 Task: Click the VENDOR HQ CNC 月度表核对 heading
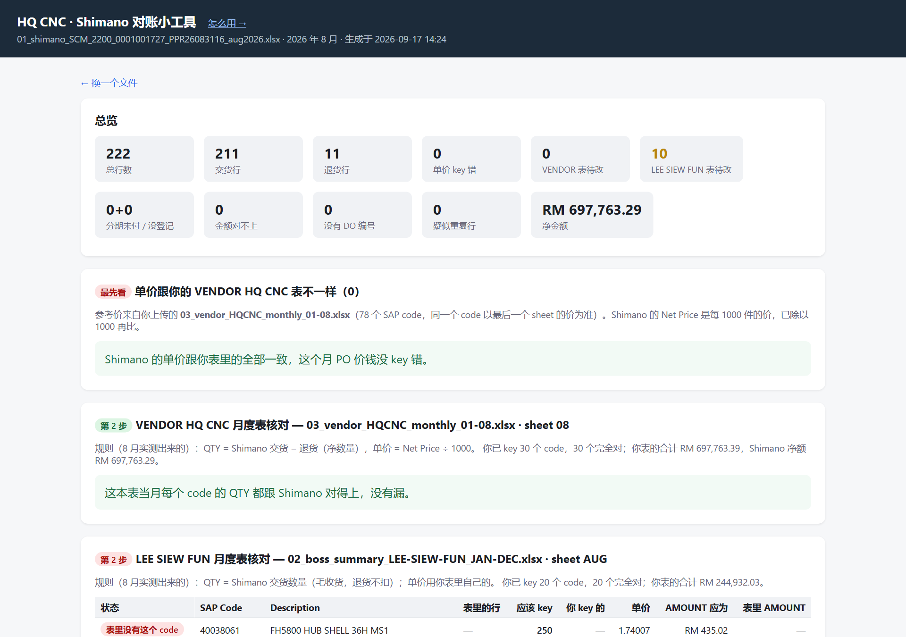(352, 425)
